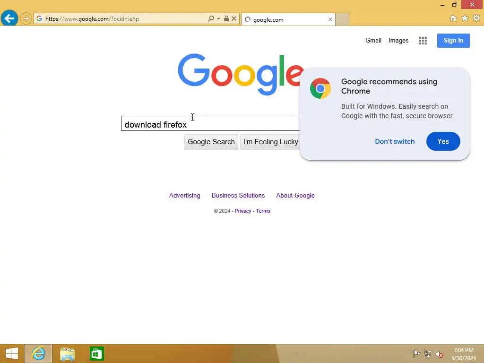Screen dimensions: 484x363
Task: Open Favorites star icon
Action: [x=465, y=18]
